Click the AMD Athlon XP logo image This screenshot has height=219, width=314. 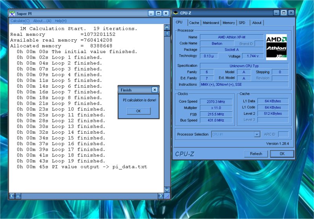coord(276,47)
